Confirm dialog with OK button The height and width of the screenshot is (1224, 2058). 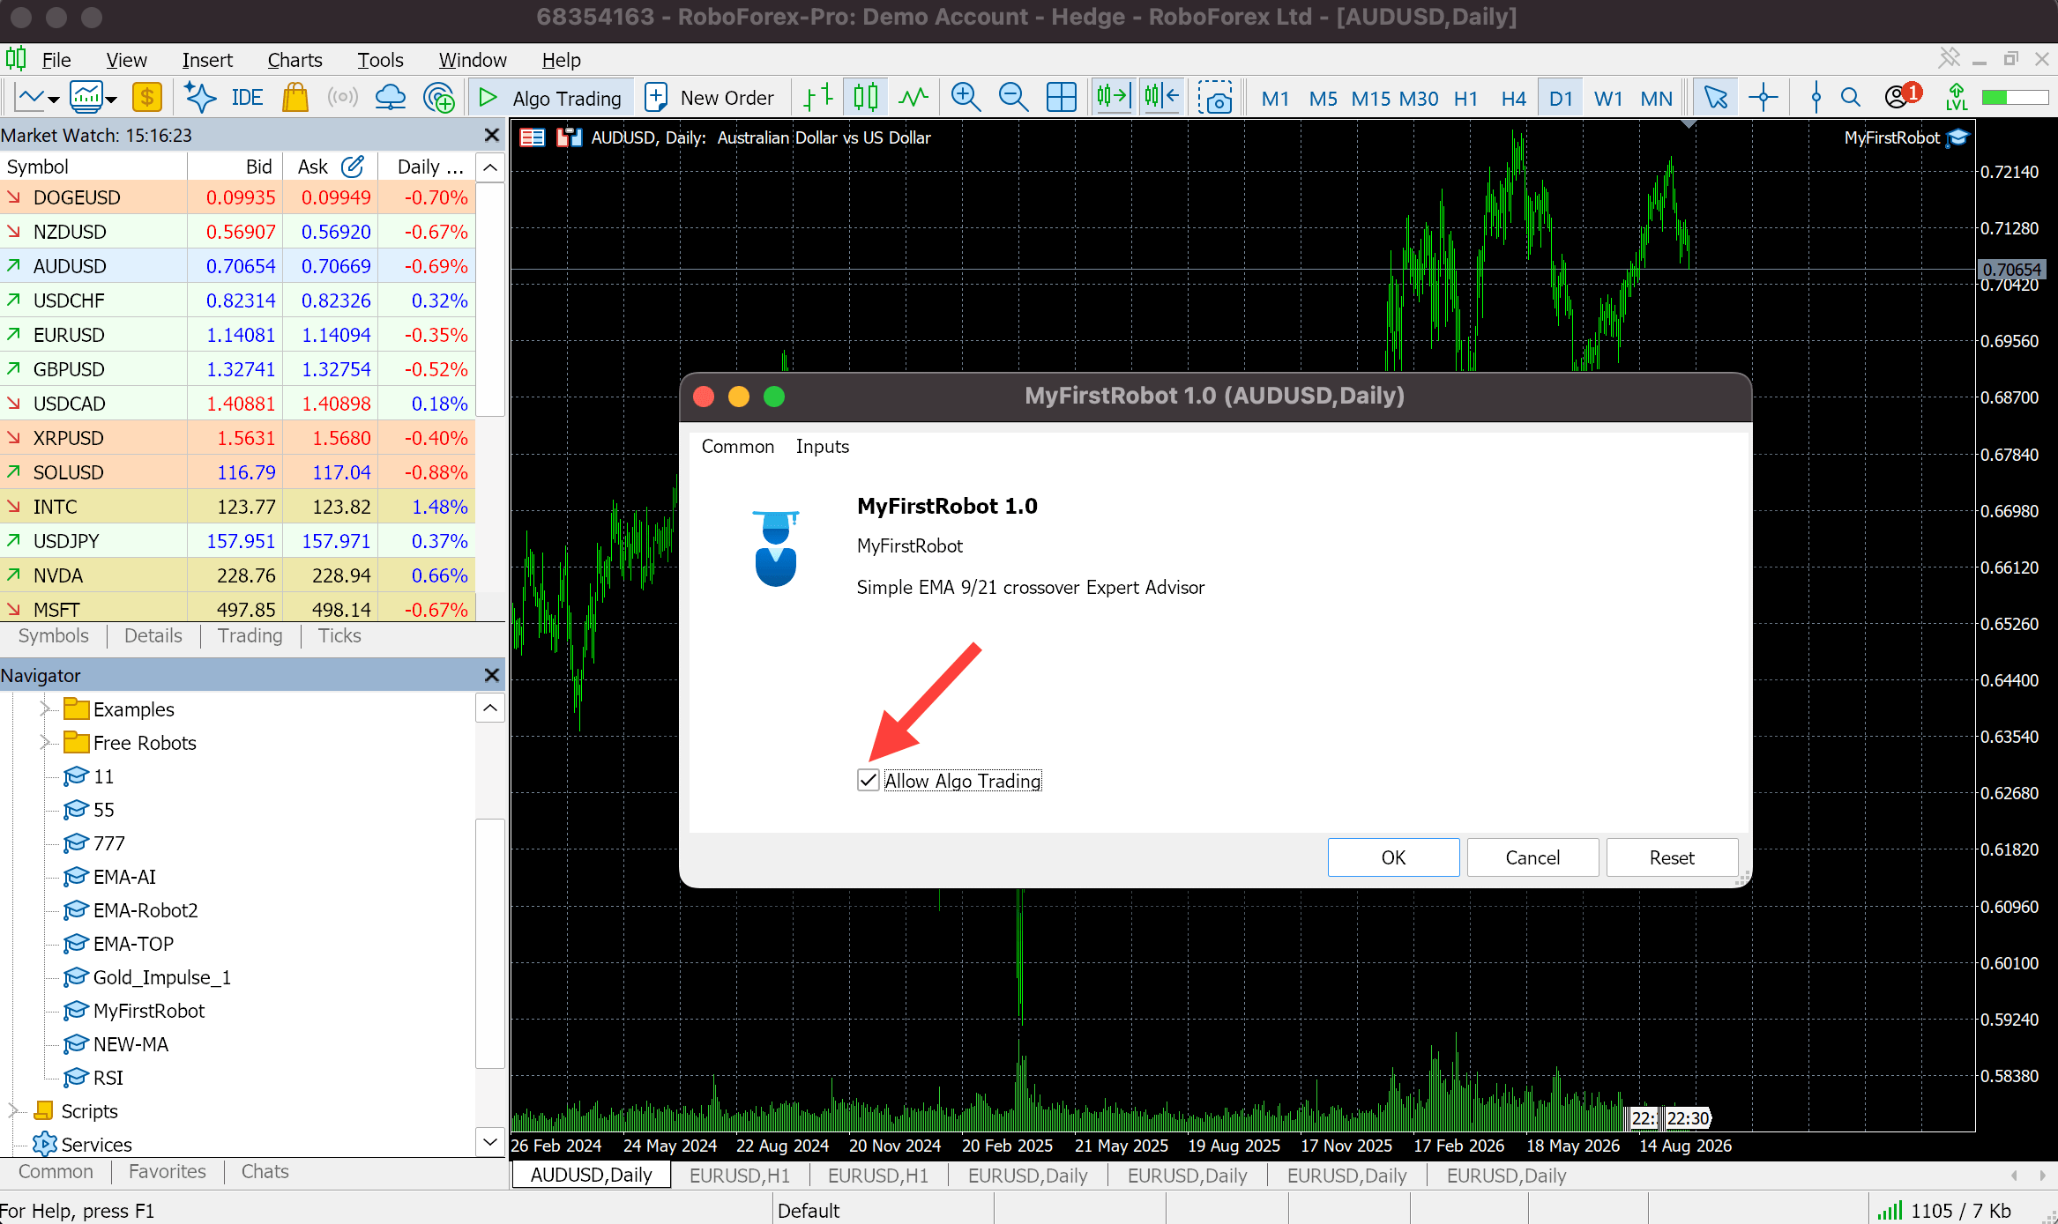pyautogui.click(x=1393, y=857)
